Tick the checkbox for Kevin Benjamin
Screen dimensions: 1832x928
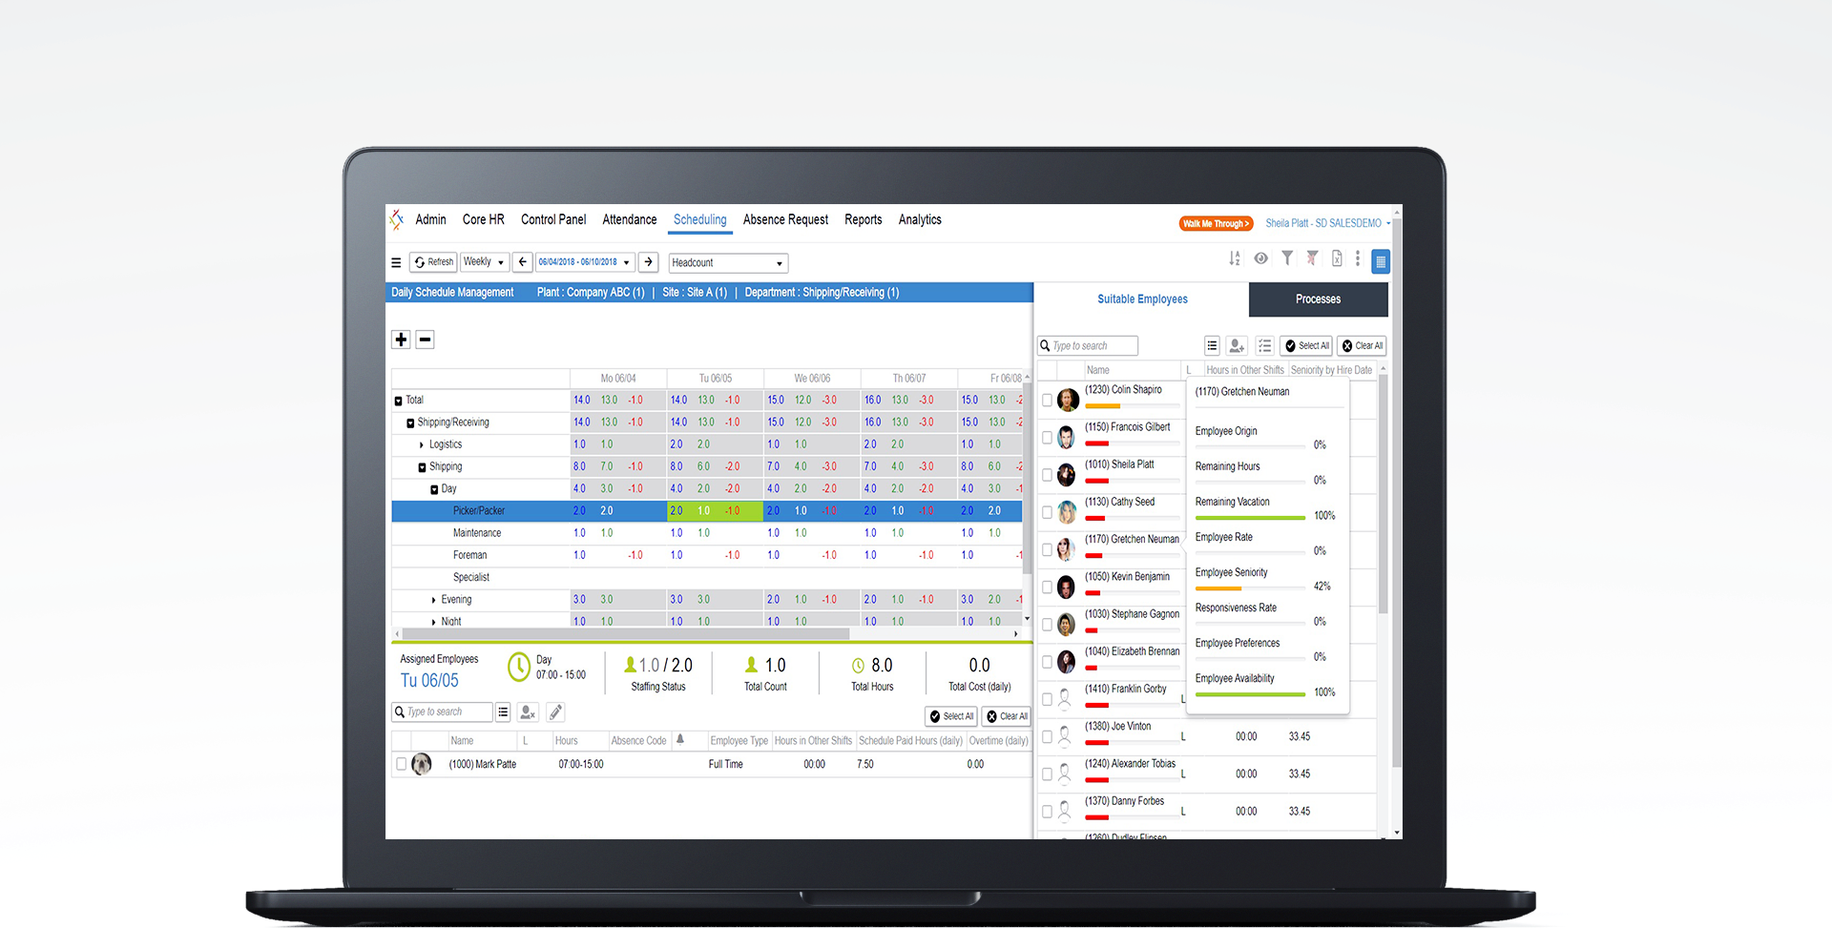click(1047, 588)
